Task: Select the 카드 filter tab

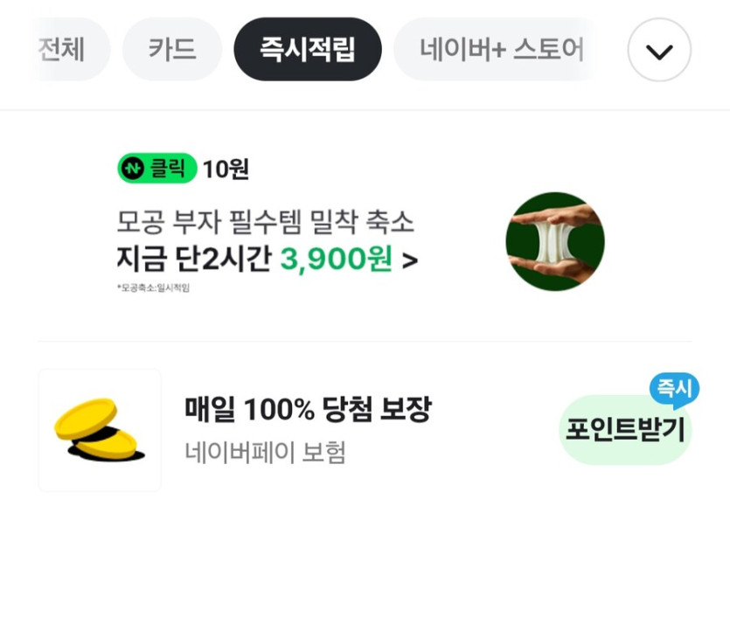Action: [172, 49]
